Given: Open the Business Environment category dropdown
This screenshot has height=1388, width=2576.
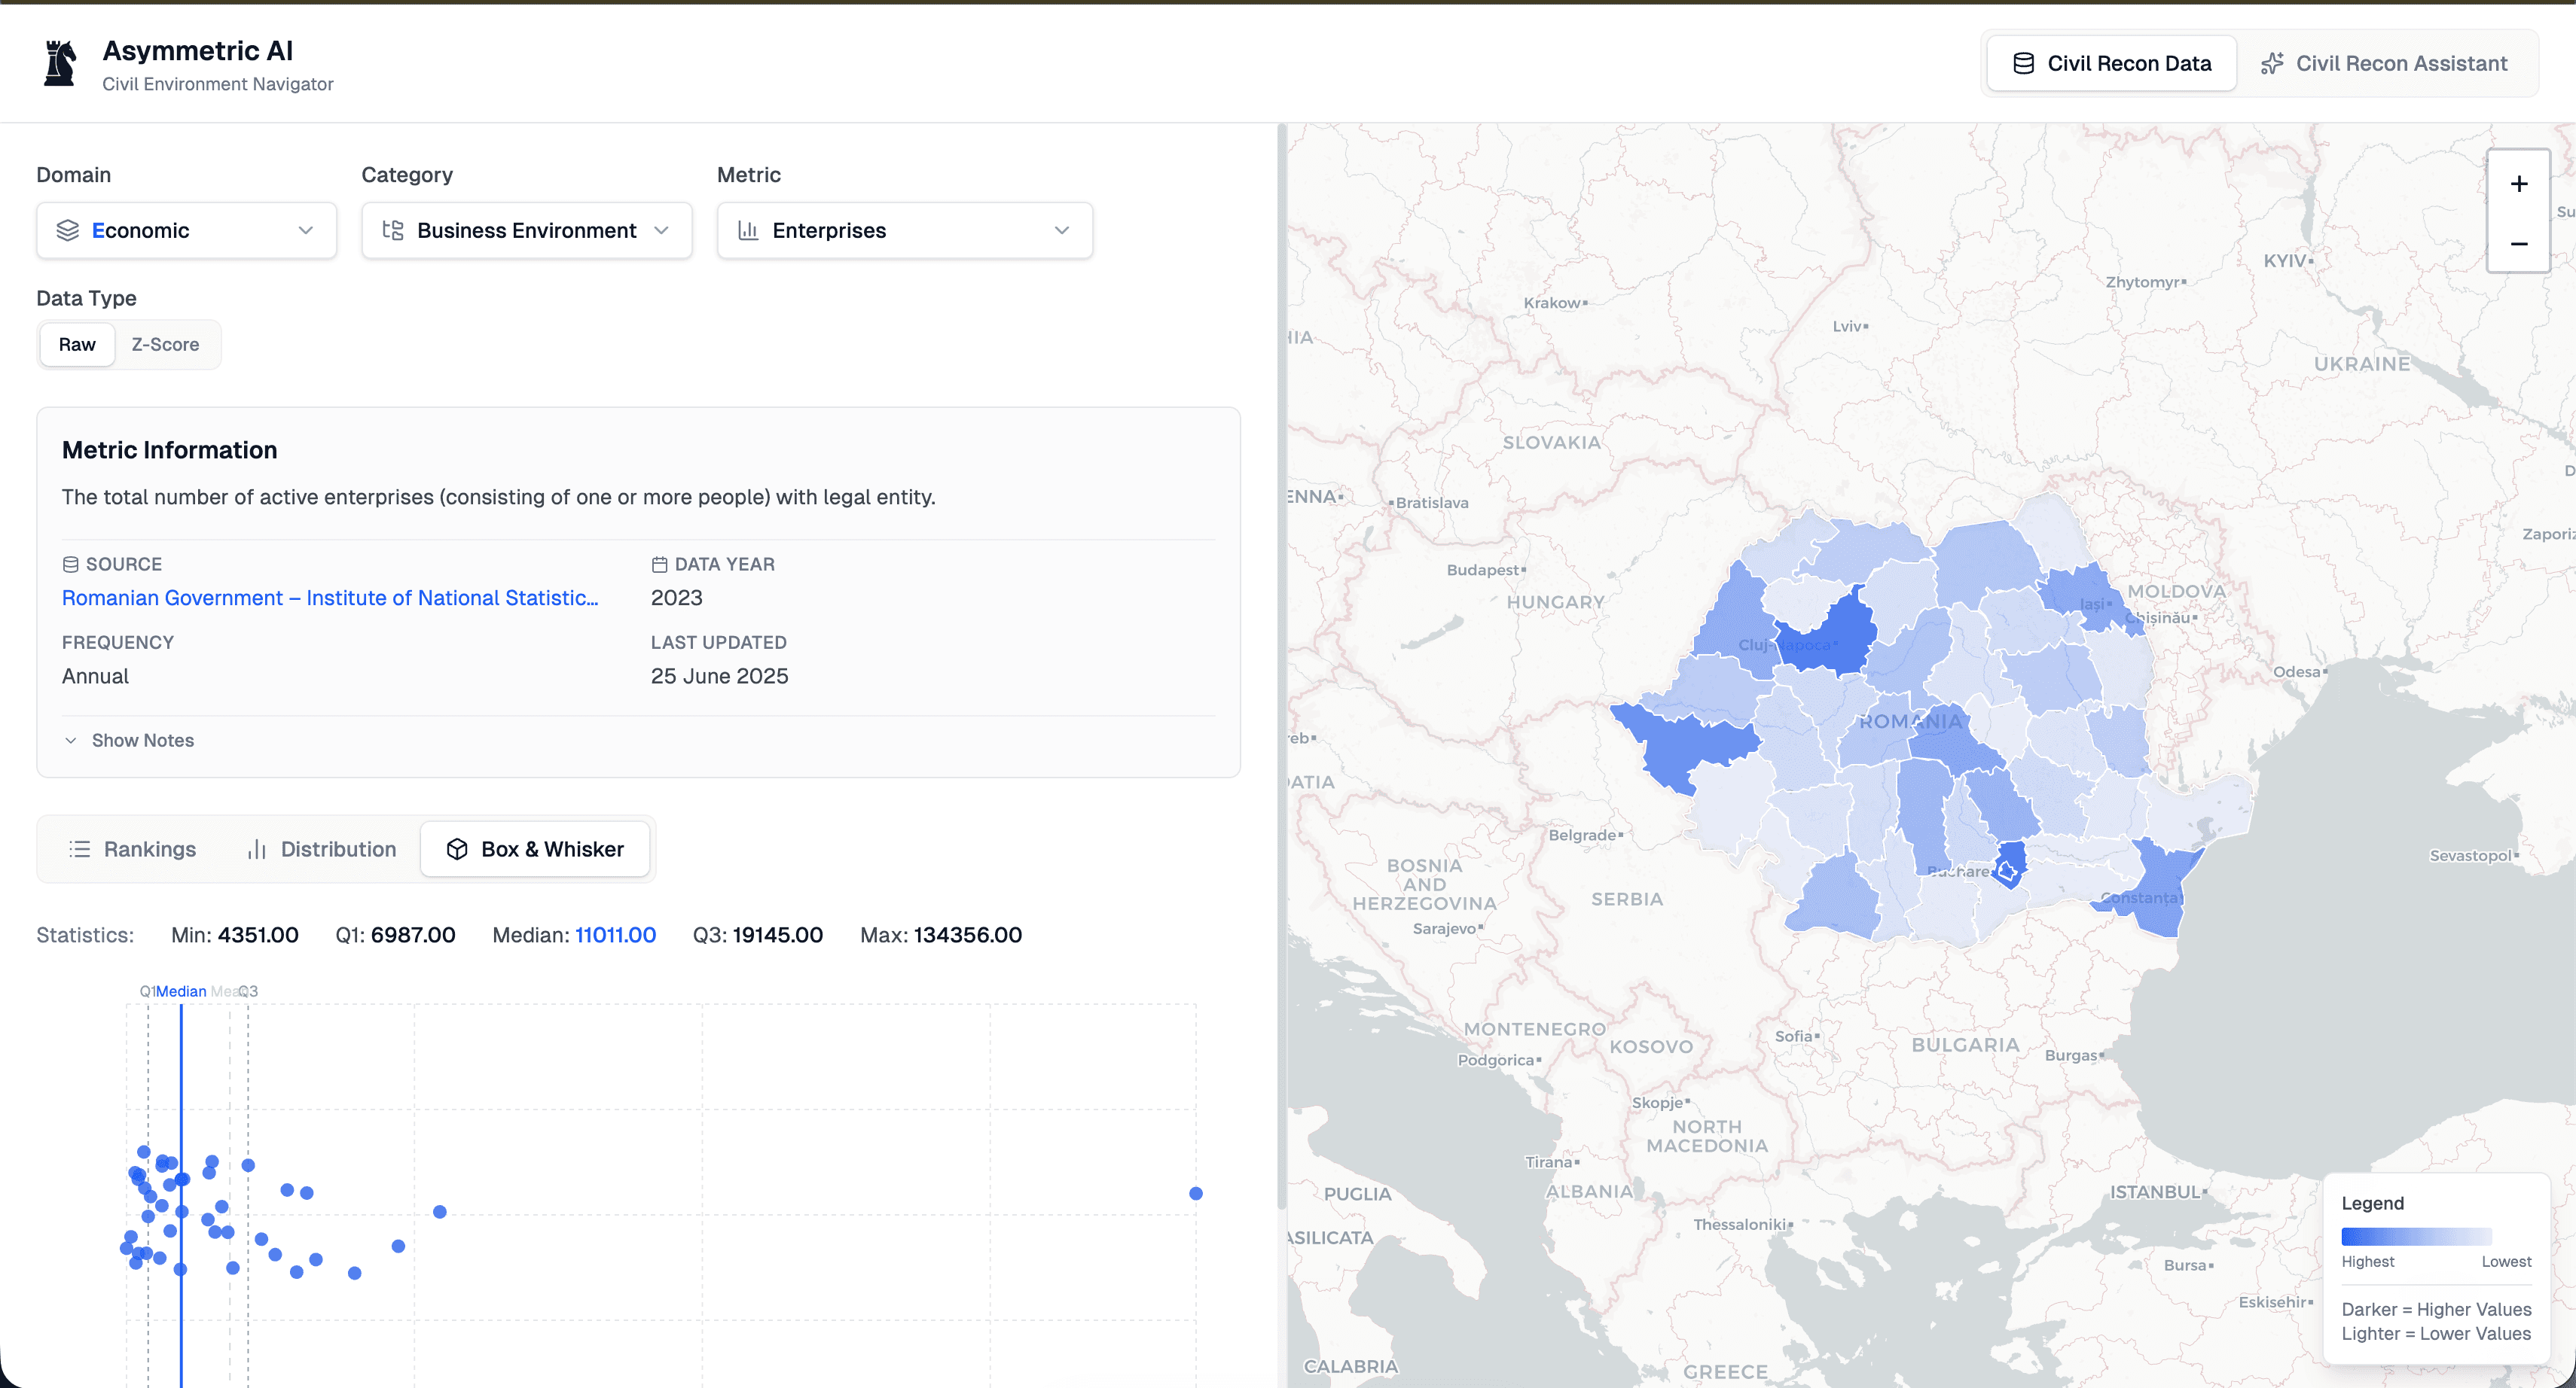Looking at the screenshot, I should point(526,231).
